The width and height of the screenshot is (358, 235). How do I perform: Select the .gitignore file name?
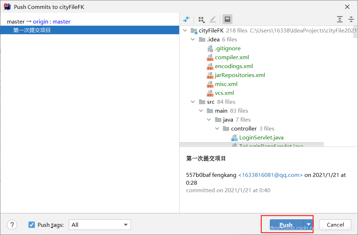point(227,48)
